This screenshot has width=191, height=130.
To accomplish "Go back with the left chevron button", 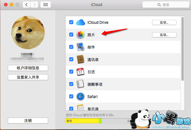I will click(26, 5).
